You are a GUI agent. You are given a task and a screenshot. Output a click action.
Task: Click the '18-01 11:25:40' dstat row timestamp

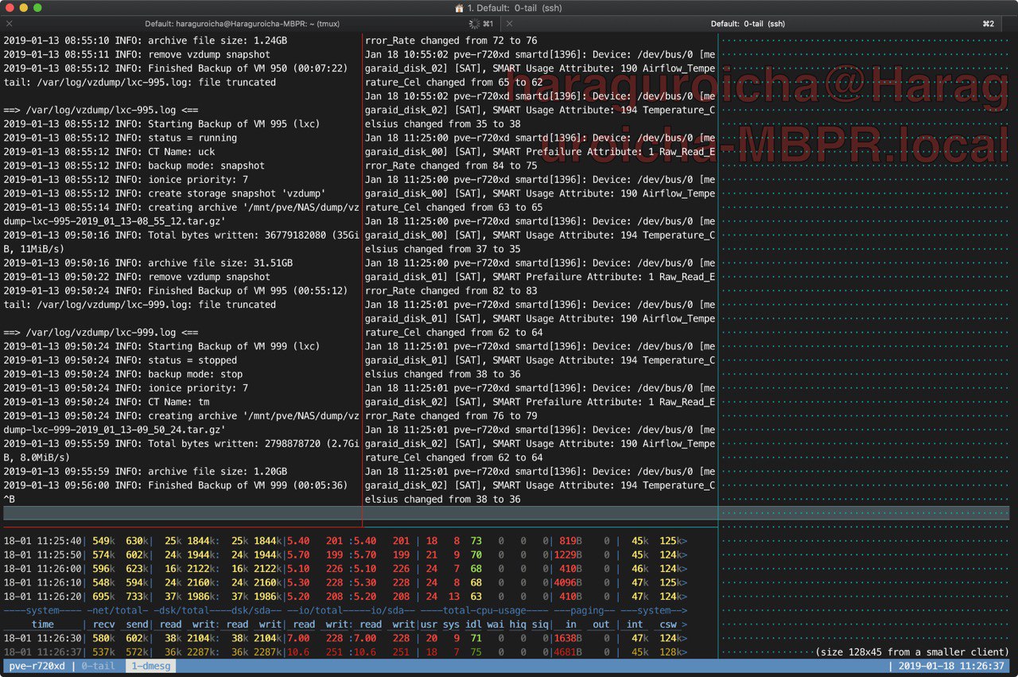pos(42,541)
